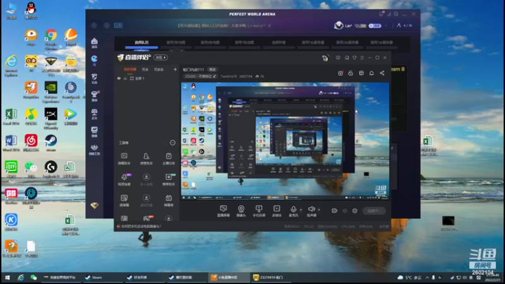This screenshot has width=505, height=284.
Task: Toggle the dim eye icon beside the settings gear
Action: point(345,211)
